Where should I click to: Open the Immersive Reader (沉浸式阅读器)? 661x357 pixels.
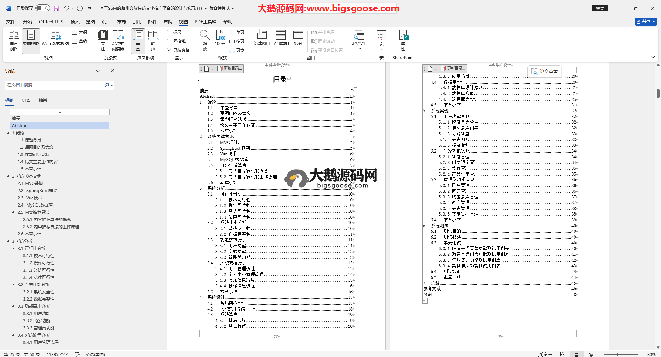click(x=118, y=41)
